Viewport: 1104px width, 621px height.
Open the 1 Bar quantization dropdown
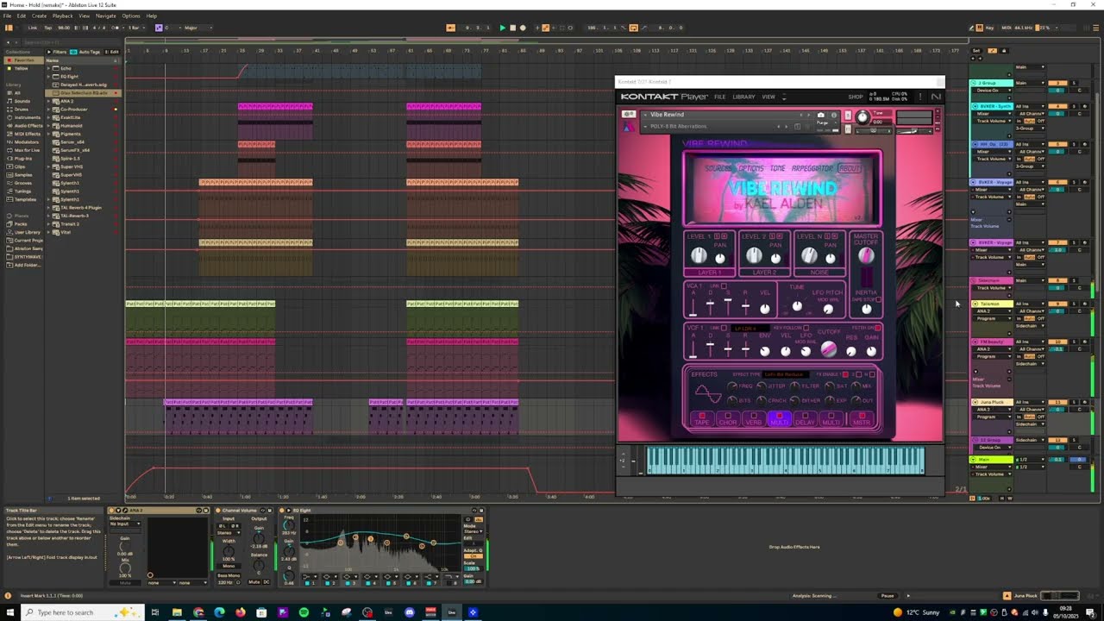point(135,28)
